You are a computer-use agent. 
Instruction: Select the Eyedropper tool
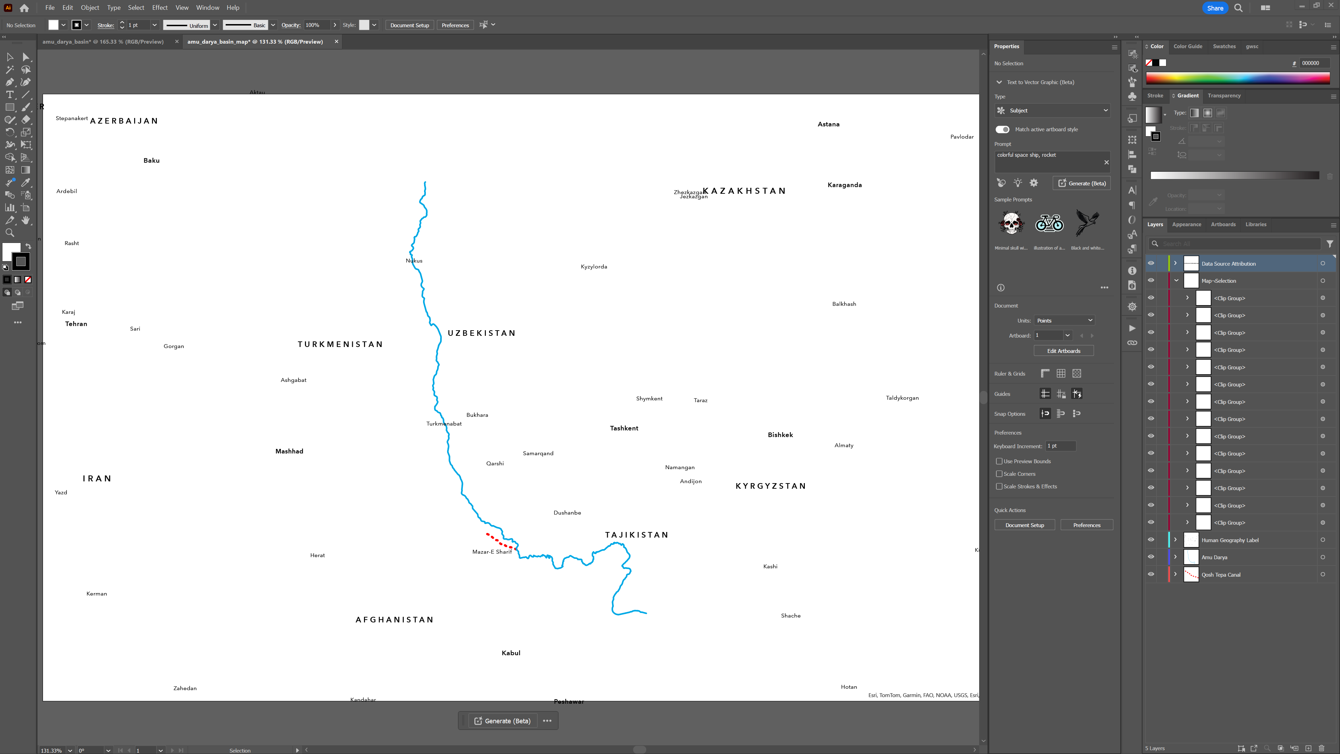[26, 182]
